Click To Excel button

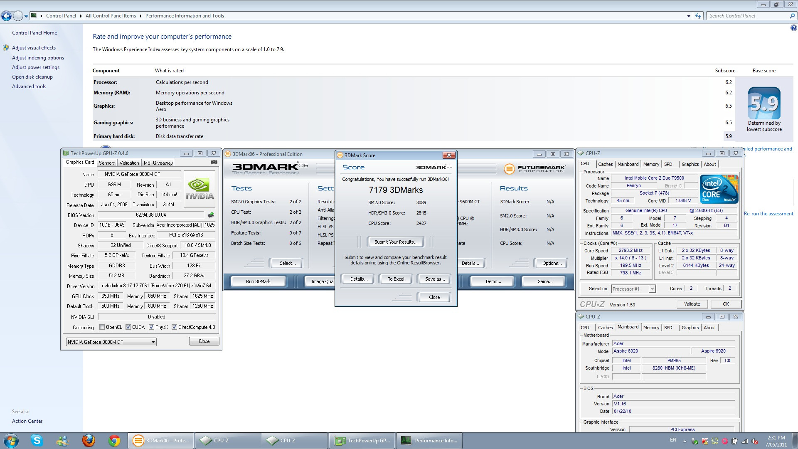(396, 279)
